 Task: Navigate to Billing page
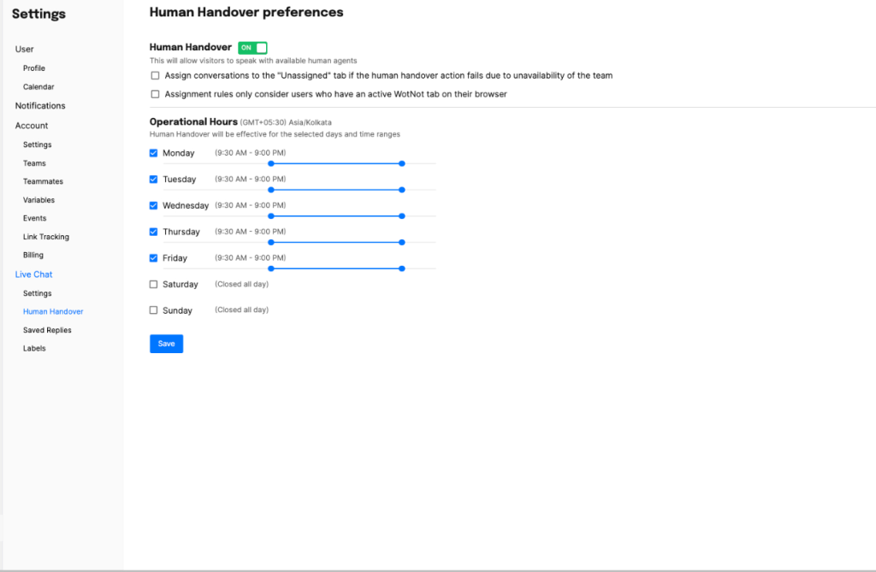point(33,255)
